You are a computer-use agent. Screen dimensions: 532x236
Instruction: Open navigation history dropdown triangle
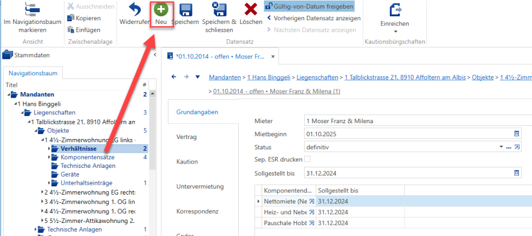pos(197,77)
